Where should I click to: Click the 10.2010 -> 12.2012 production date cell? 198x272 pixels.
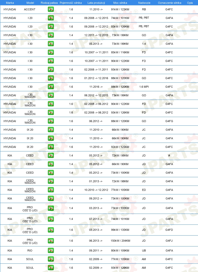click(x=96, y=190)
